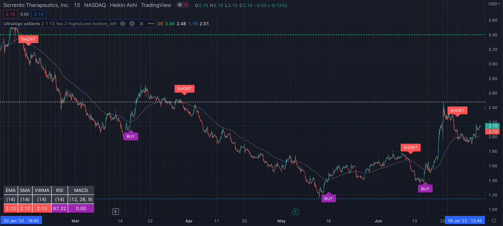Select the Sorrento Therapeutics symbol title
This screenshot has height=226, width=503.
[x=36, y=5]
